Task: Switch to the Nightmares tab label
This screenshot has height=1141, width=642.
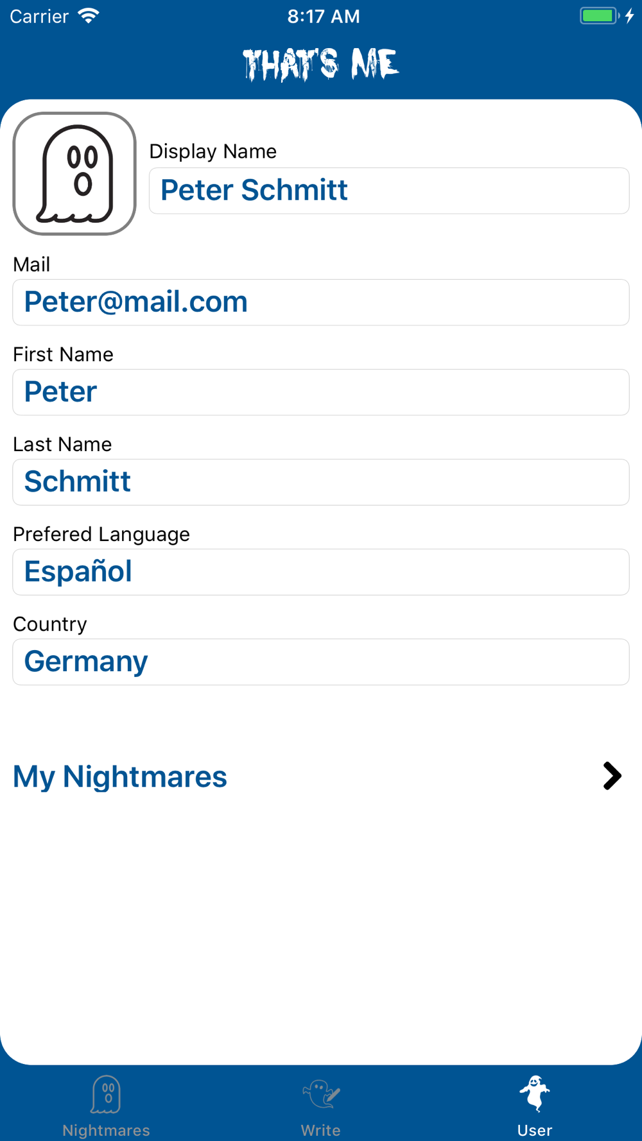Action: tap(107, 1130)
